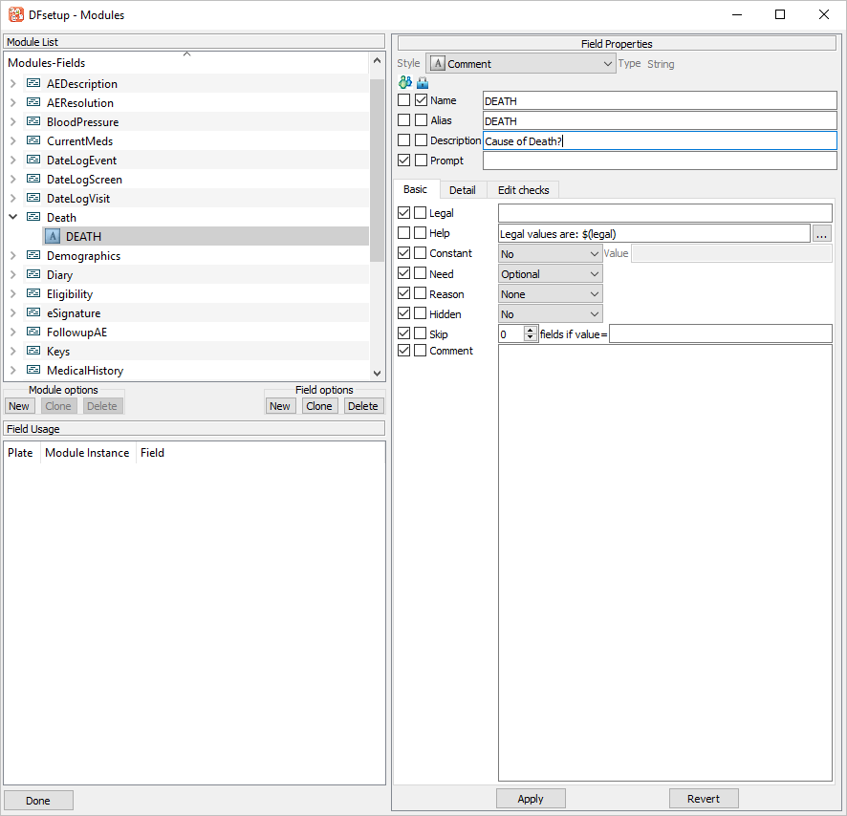Toggle the first Legal checkbox

pyautogui.click(x=403, y=213)
